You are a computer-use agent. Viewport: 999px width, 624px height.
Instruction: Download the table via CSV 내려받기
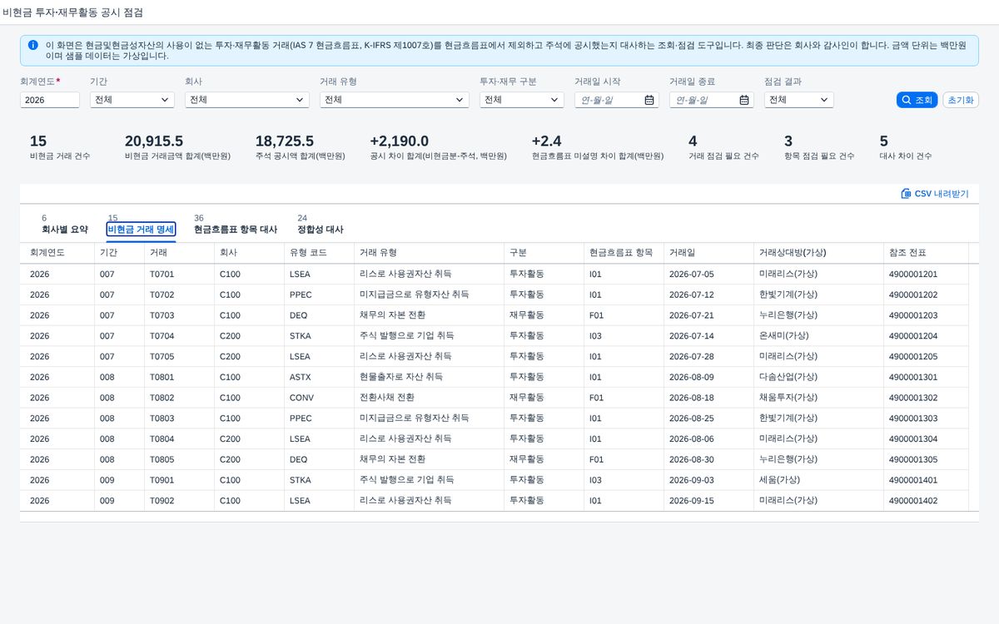tap(935, 194)
